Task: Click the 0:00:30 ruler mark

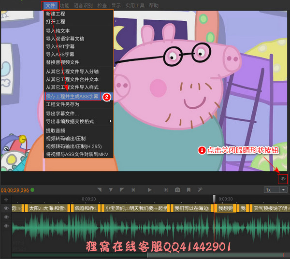Action: pyautogui.click(x=226, y=199)
